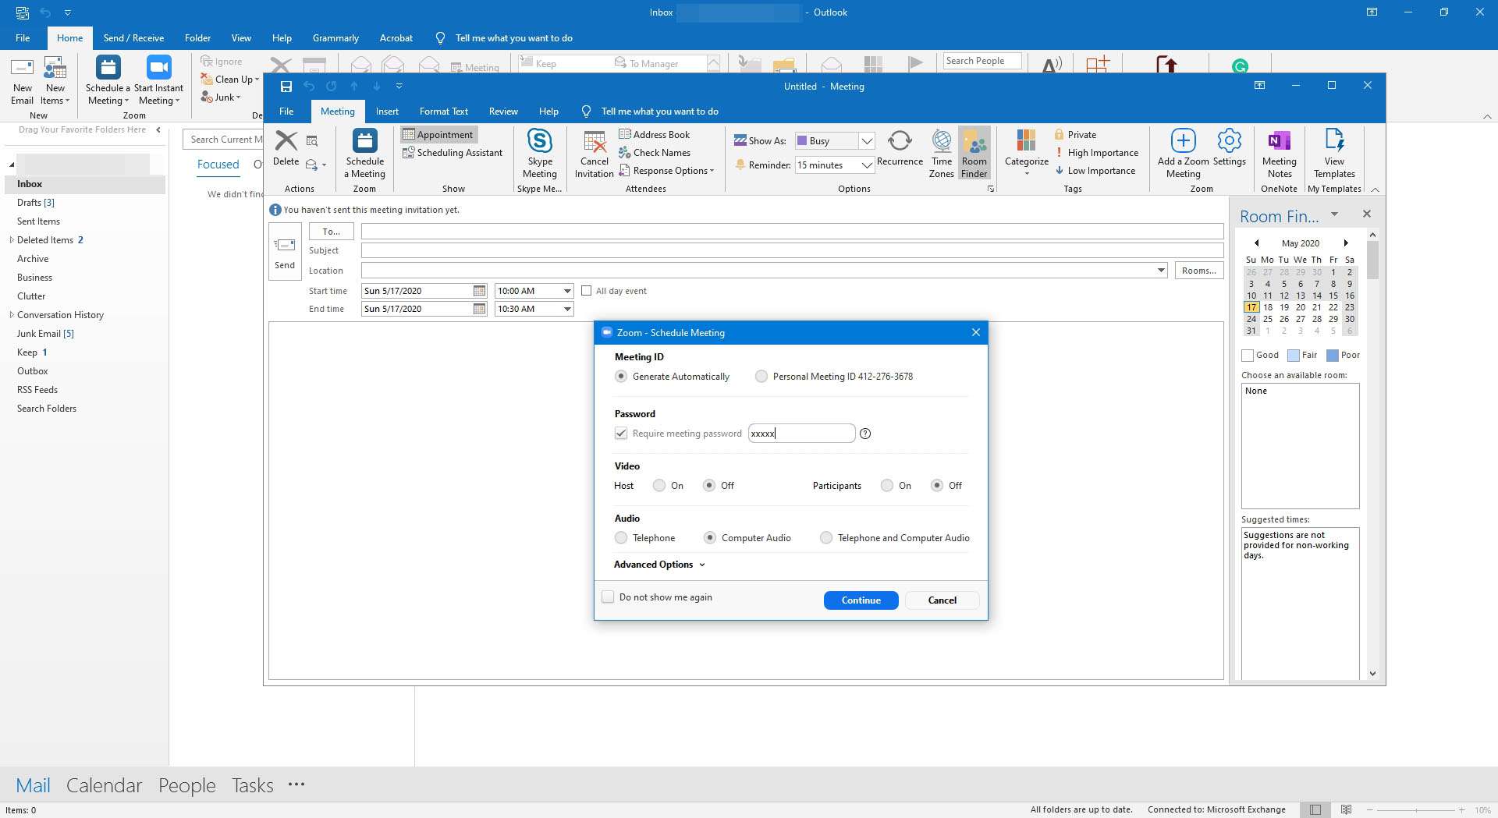Click the Rooms... button
The width and height of the screenshot is (1498, 818).
click(x=1198, y=270)
